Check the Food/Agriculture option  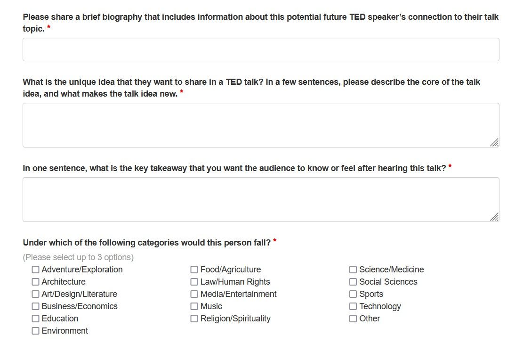pyautogui.click(x=194, y=269)
